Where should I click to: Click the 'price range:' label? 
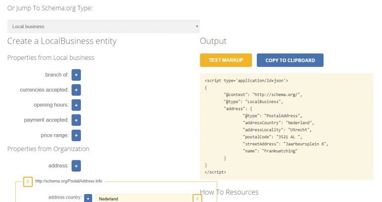tap(55, 135)
